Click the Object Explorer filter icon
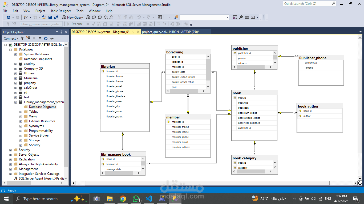364x204 pixels. coord(40,39)
